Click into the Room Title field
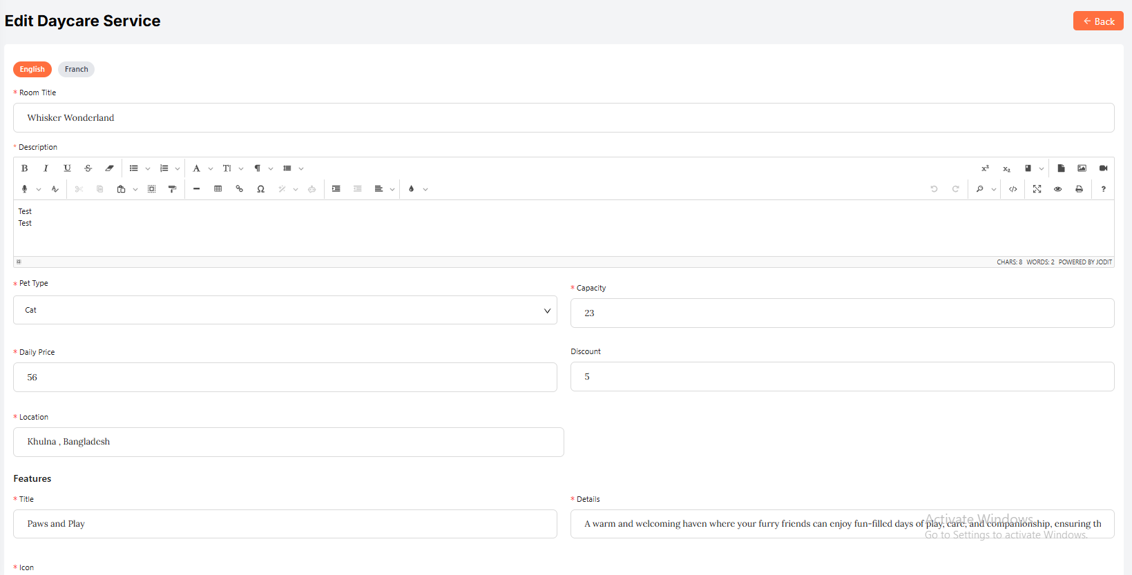 click(x=563, y=118)
